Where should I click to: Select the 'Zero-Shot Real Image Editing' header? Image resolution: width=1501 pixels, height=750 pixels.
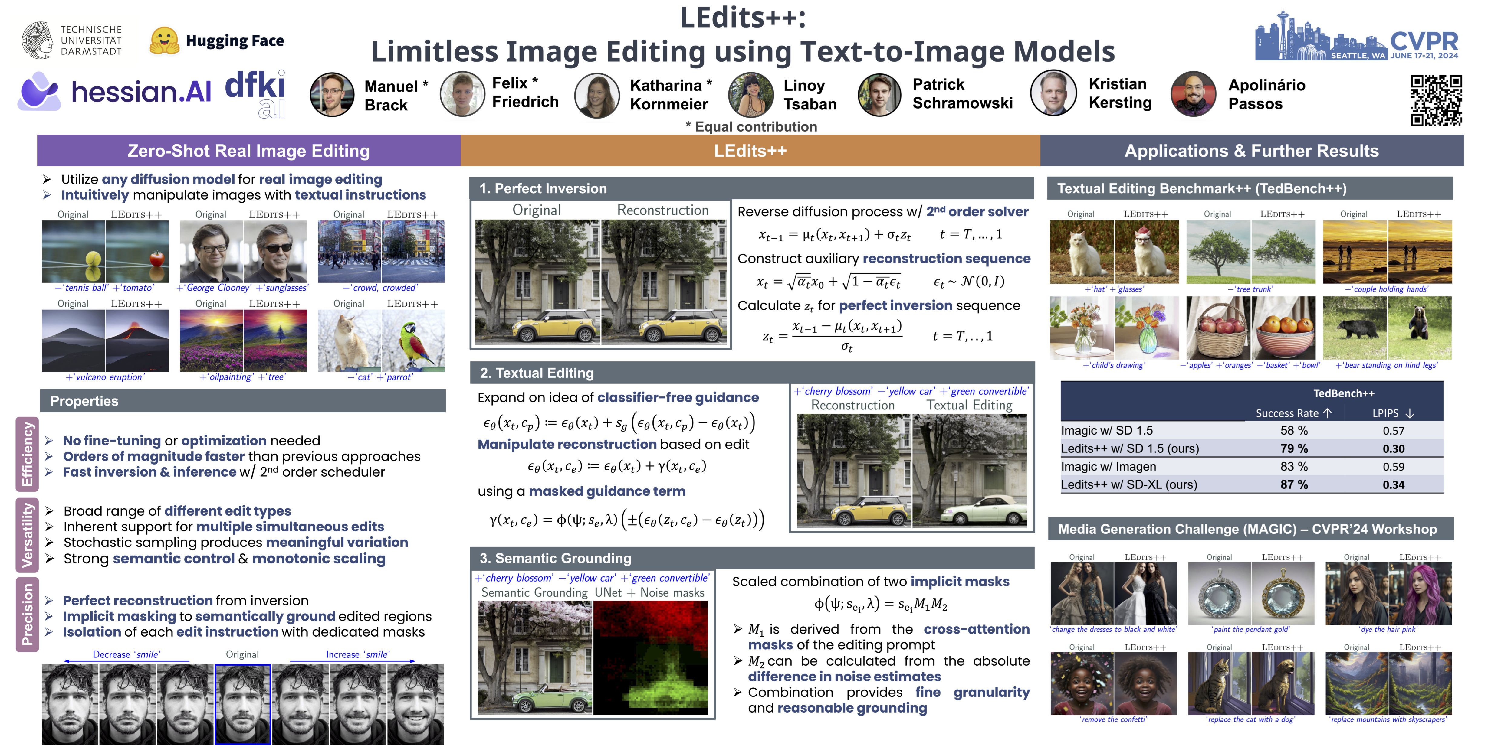[249, 151]
